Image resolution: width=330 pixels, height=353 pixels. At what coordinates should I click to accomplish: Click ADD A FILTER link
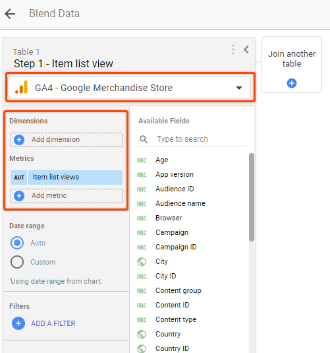[53, 323]
